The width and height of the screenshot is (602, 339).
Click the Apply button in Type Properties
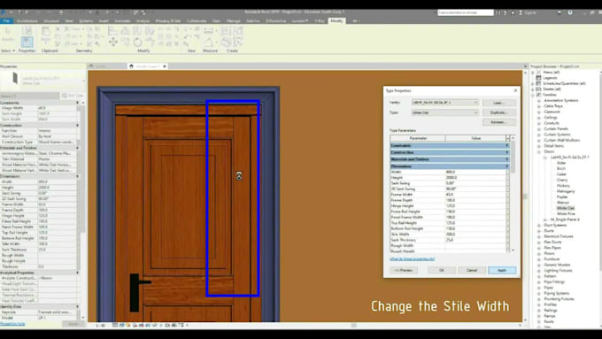pos(502,270)
